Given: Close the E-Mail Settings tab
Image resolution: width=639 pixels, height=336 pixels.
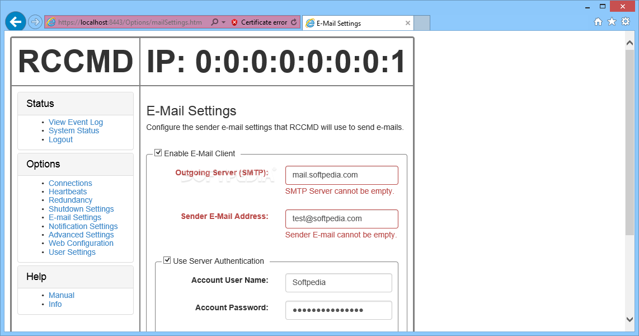Looking at the screenshot, I should click(407, 24).
